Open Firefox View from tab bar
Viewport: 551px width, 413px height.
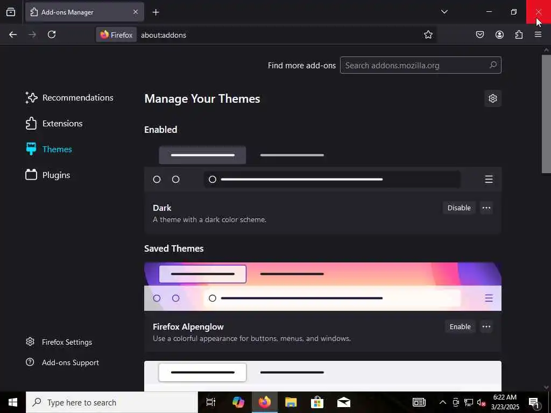click(x=11, y=12)
